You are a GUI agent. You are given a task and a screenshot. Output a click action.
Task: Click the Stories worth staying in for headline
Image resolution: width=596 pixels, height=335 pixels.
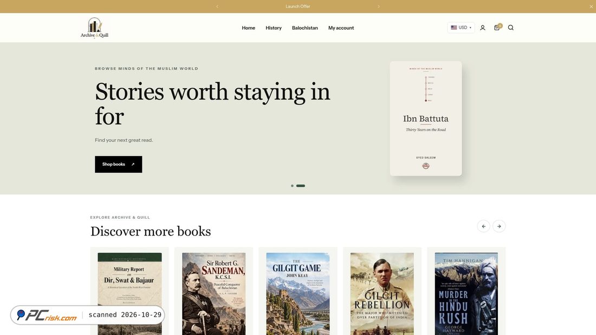[212, 104]
